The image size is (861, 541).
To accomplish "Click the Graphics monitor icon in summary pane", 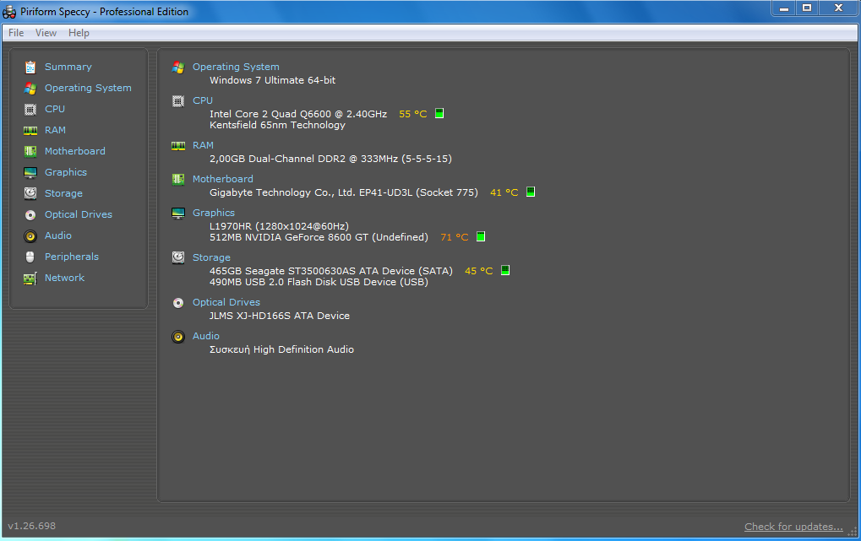I will (x=178, y=214).
